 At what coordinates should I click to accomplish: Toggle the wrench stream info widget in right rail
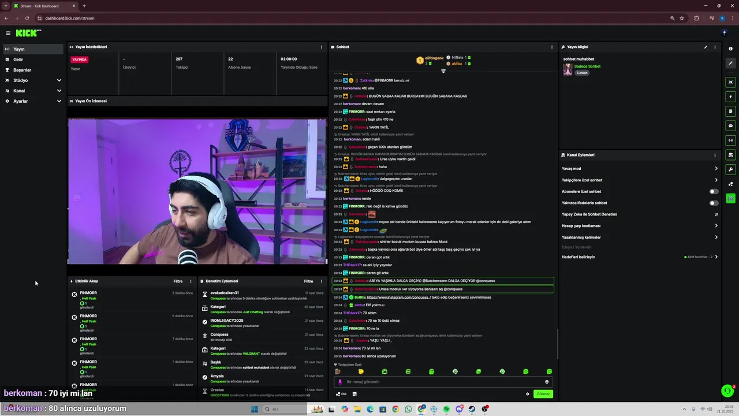click(730, 169)
